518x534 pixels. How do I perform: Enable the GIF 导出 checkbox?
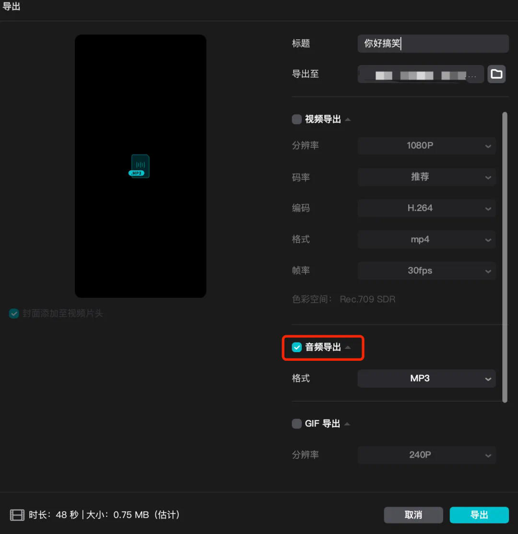pyautogui.click(x=297, y=424)
